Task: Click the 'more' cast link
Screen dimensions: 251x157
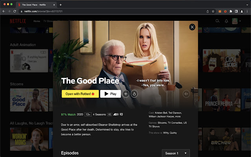Action: [x=178, y=117]
